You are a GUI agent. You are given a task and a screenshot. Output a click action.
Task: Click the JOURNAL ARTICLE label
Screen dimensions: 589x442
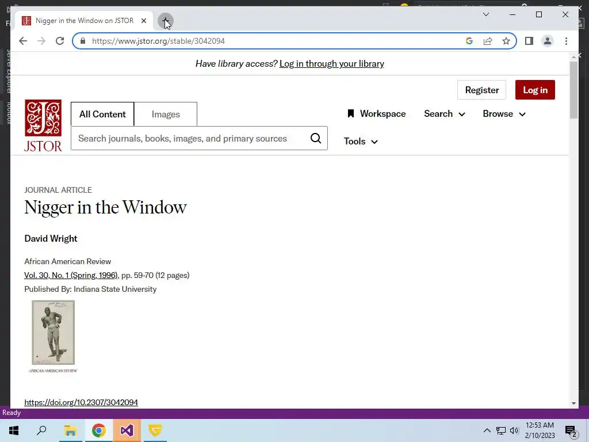click(x=58, y=190)
